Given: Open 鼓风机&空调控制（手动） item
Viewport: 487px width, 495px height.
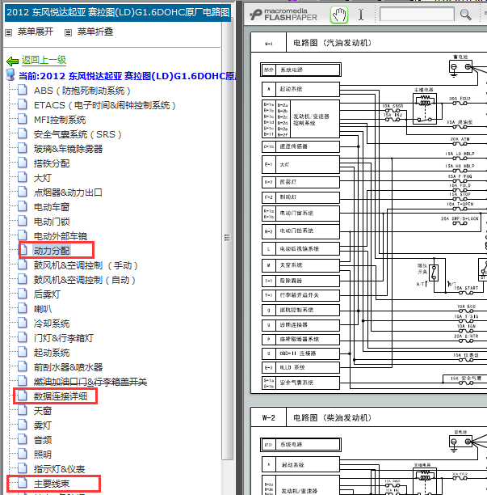Looking at the screenshot, I should 86,265.
